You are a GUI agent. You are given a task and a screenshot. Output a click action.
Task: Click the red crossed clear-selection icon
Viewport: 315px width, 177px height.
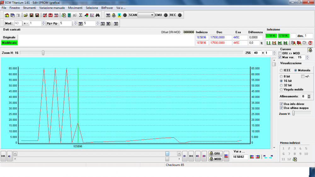274,43
